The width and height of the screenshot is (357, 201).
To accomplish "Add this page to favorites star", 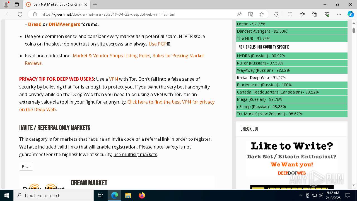I will pyautogui.click(x=262, y=14).
